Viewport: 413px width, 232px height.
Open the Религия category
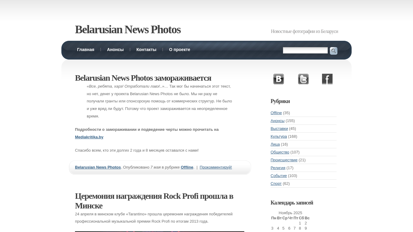point(278,168)
